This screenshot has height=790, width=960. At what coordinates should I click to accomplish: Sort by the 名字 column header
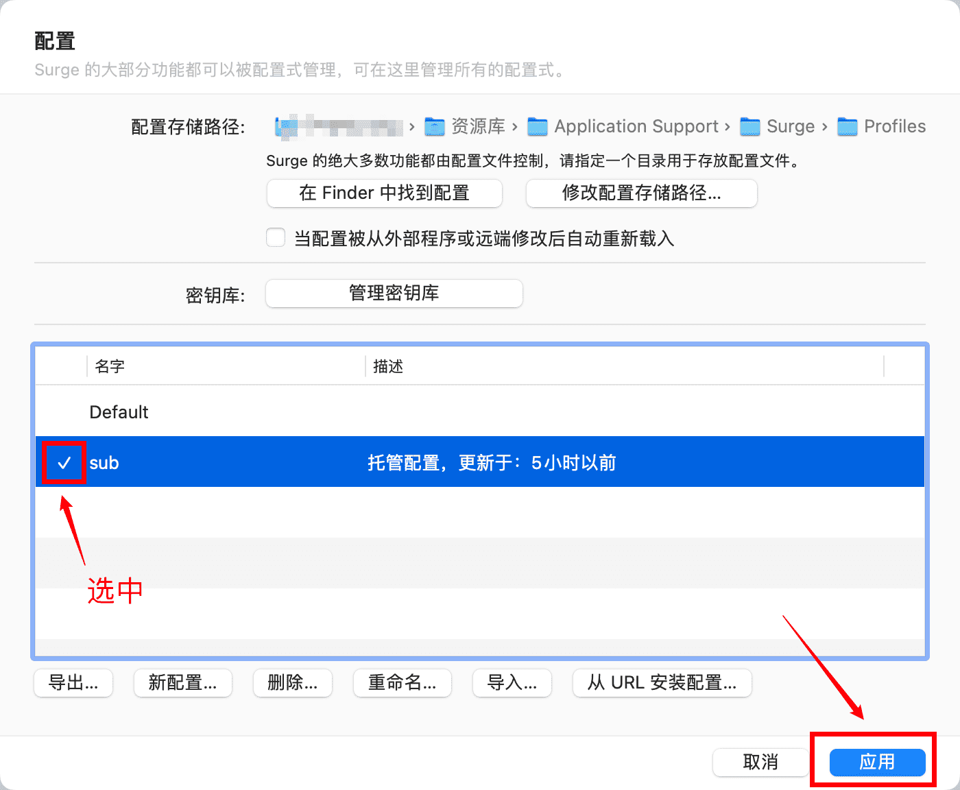(x=226, y=366)
